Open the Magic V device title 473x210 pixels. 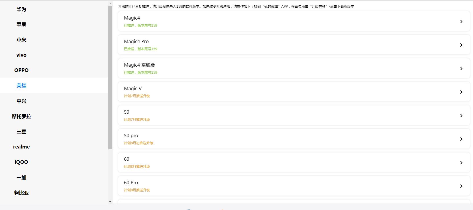133,89
